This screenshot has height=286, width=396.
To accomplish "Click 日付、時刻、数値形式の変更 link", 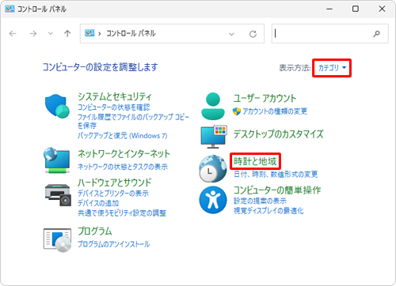I will [276, 174].
